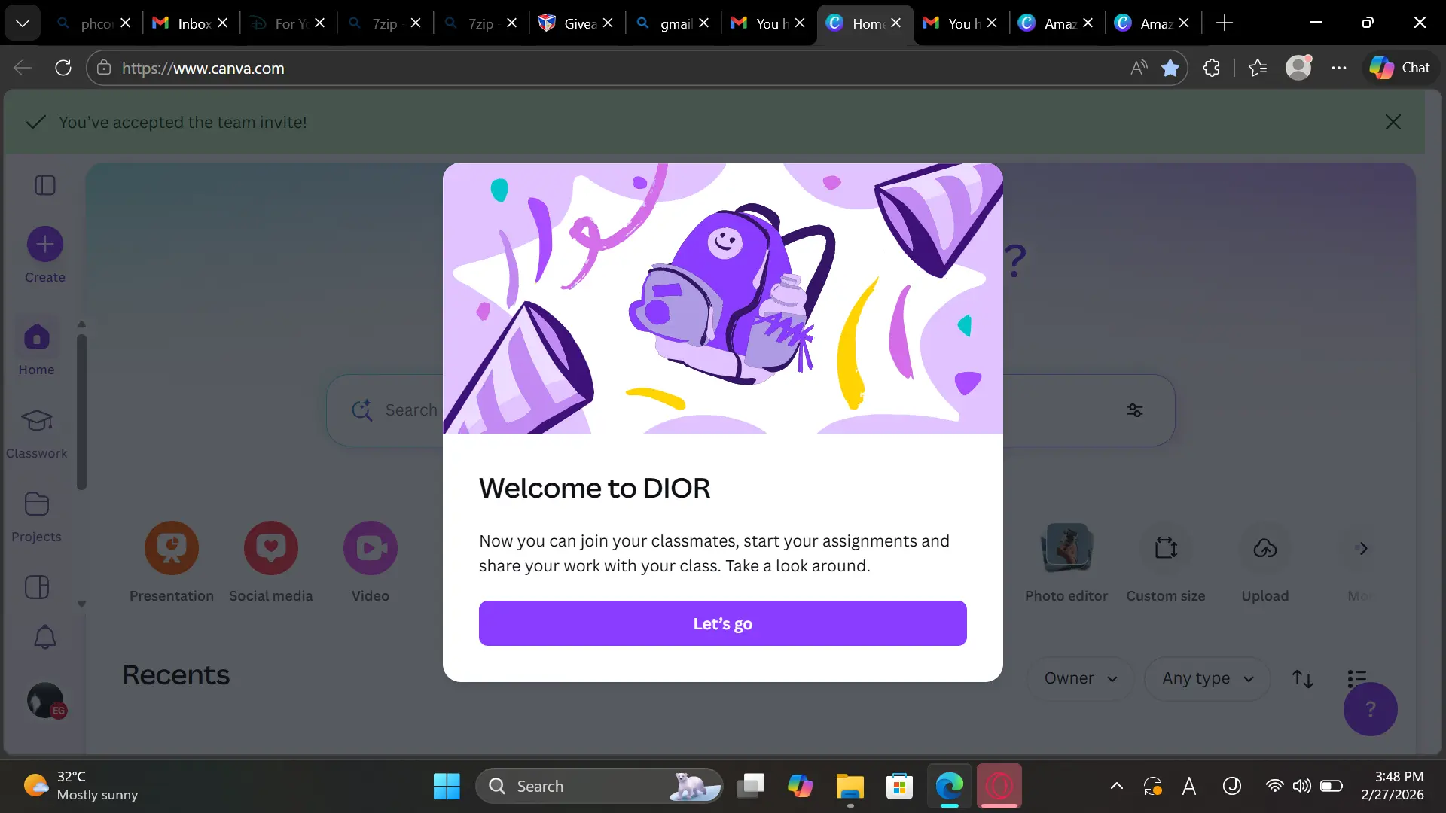This screenshot has height=813, width=1446.
Task: Click the Read aloud icon
Action: (1139, 68)
